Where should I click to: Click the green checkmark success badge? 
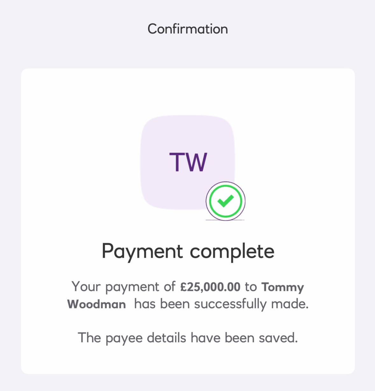coord(225,201)
